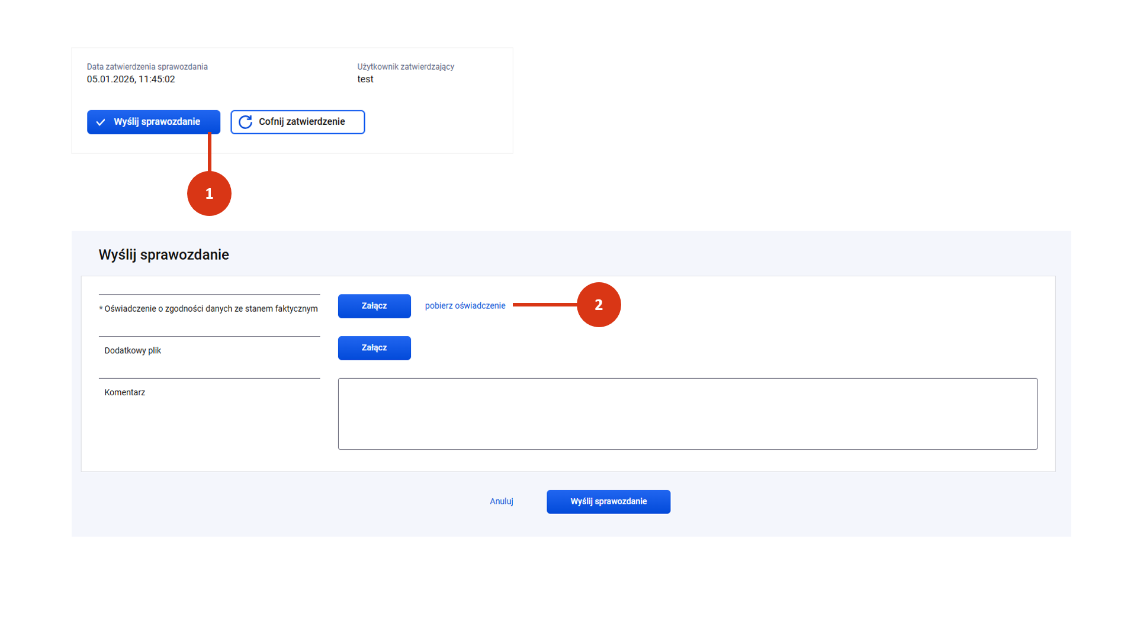Focus the Komentarz text area

[687, 414]
